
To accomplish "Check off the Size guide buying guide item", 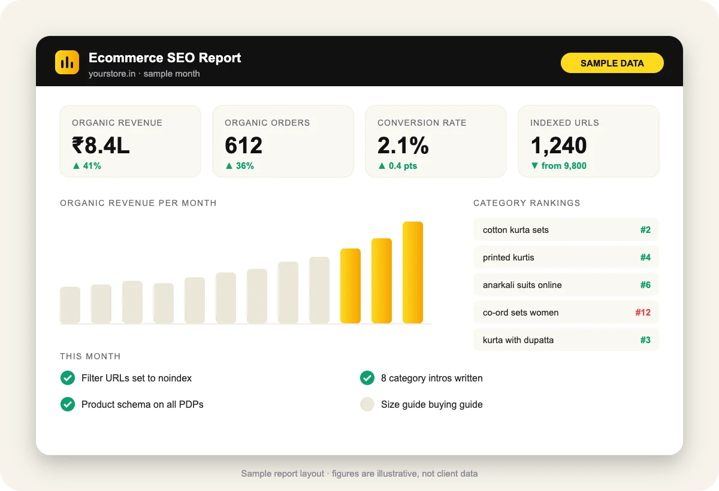I will pyautogui.click(x=367, y=404).
